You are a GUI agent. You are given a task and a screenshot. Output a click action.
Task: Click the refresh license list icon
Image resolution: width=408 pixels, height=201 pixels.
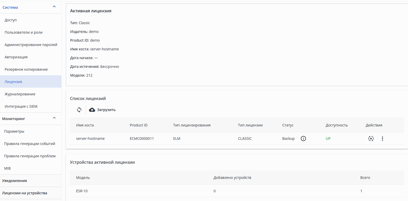pyautogui.click(x=79, y=110)
